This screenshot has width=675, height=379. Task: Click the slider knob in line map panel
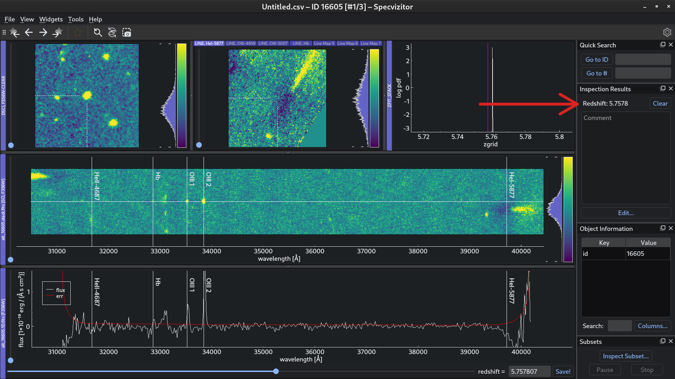pyautogui.click(x=199, y=145)
